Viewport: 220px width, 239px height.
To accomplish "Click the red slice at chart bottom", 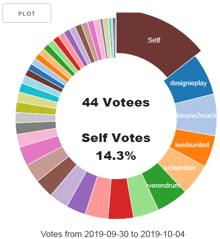I will 120,198.
